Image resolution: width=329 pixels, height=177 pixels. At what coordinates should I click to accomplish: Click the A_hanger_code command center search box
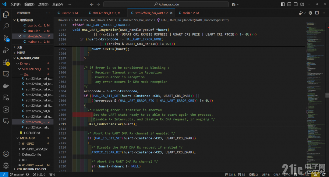click(x=166, y=4)
